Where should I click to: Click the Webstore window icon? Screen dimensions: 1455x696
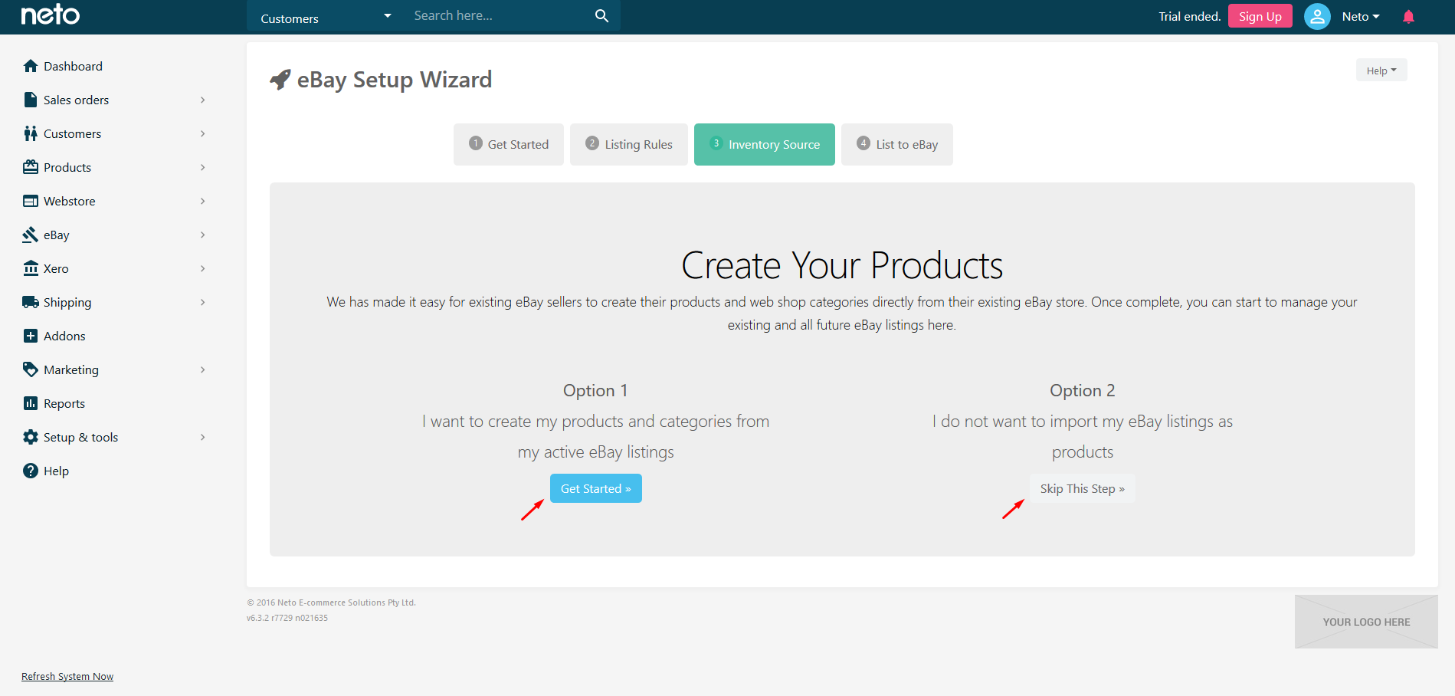[x=31, y=201]
